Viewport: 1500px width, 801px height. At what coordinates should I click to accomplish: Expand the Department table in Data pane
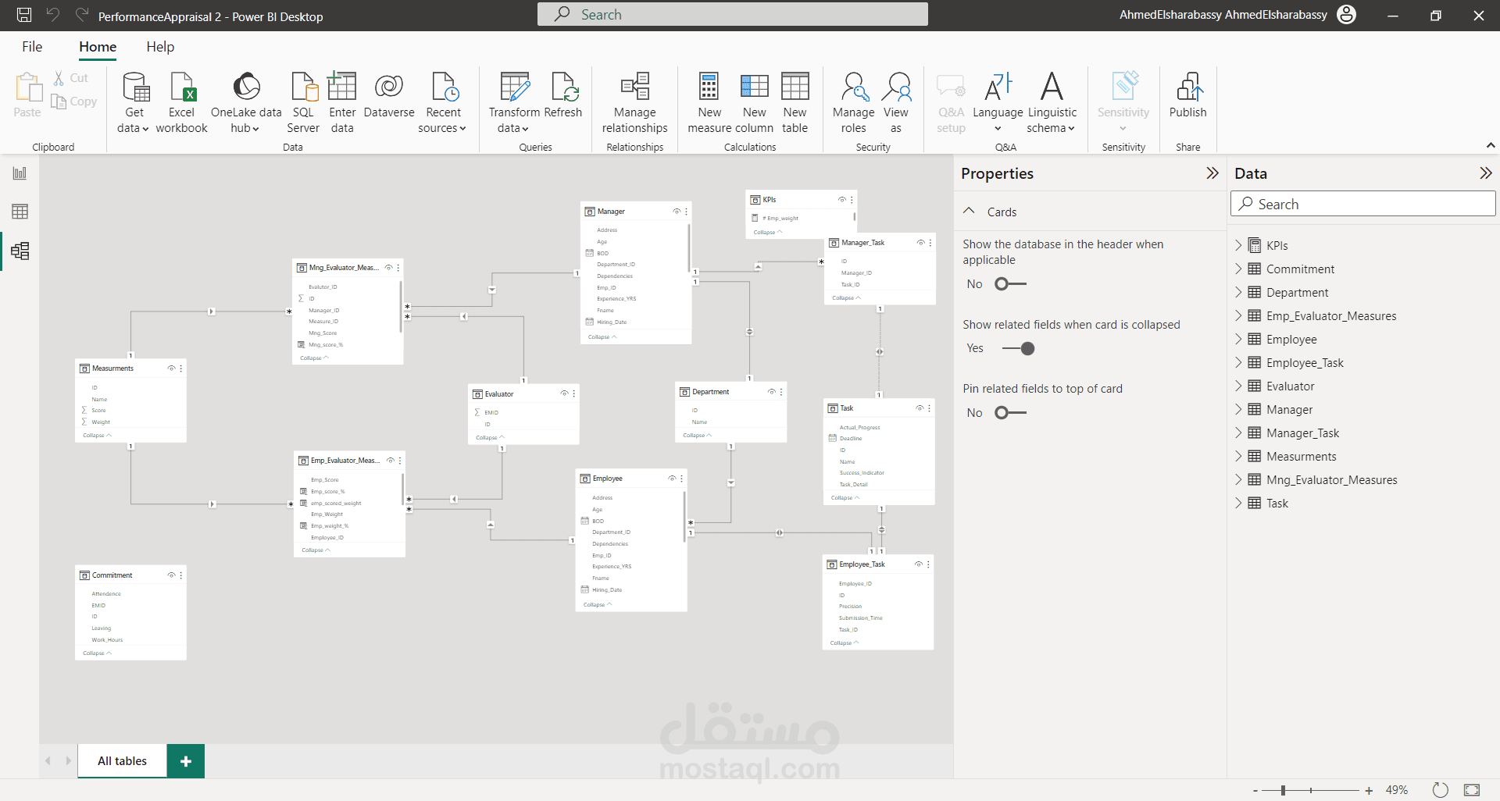(x=1238, y=292)
